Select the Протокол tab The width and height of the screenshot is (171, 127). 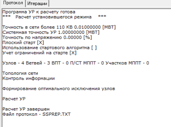coord(13,3)
